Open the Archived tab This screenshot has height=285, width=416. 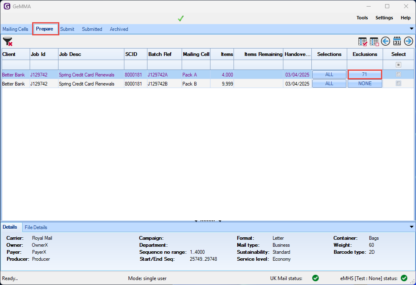coord(119,29)
